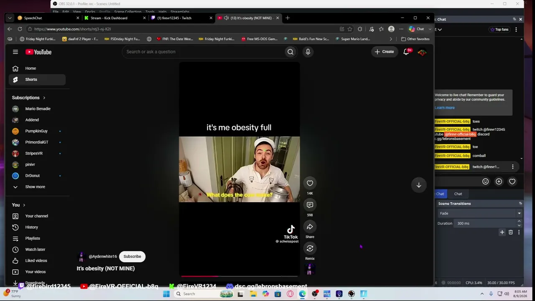Open PumpkinGuy channel subscription
The image size is (535, 301).
tap(37, 131)
